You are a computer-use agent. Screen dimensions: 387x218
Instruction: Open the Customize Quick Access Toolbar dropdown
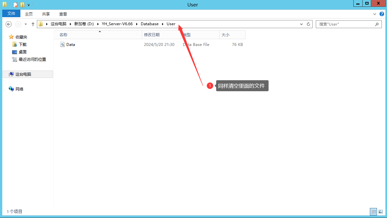[x=28, y=5]
